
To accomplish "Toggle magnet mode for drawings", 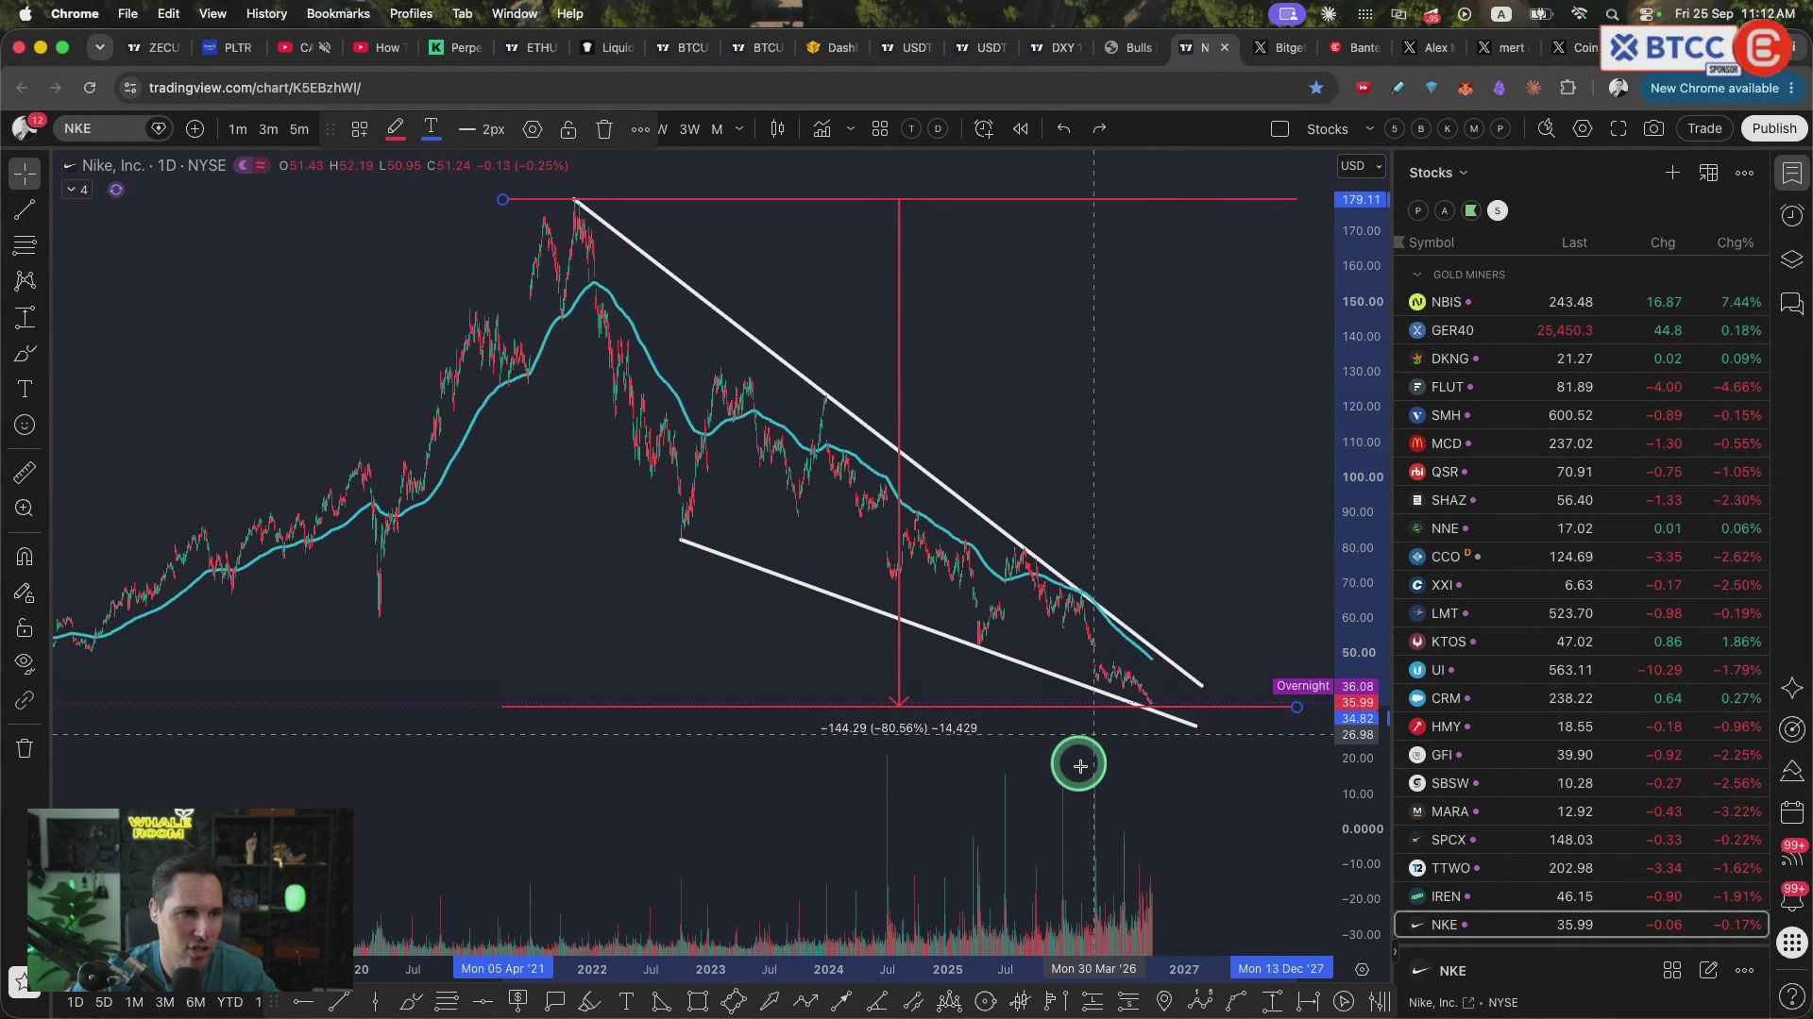I will coord(25,557).
